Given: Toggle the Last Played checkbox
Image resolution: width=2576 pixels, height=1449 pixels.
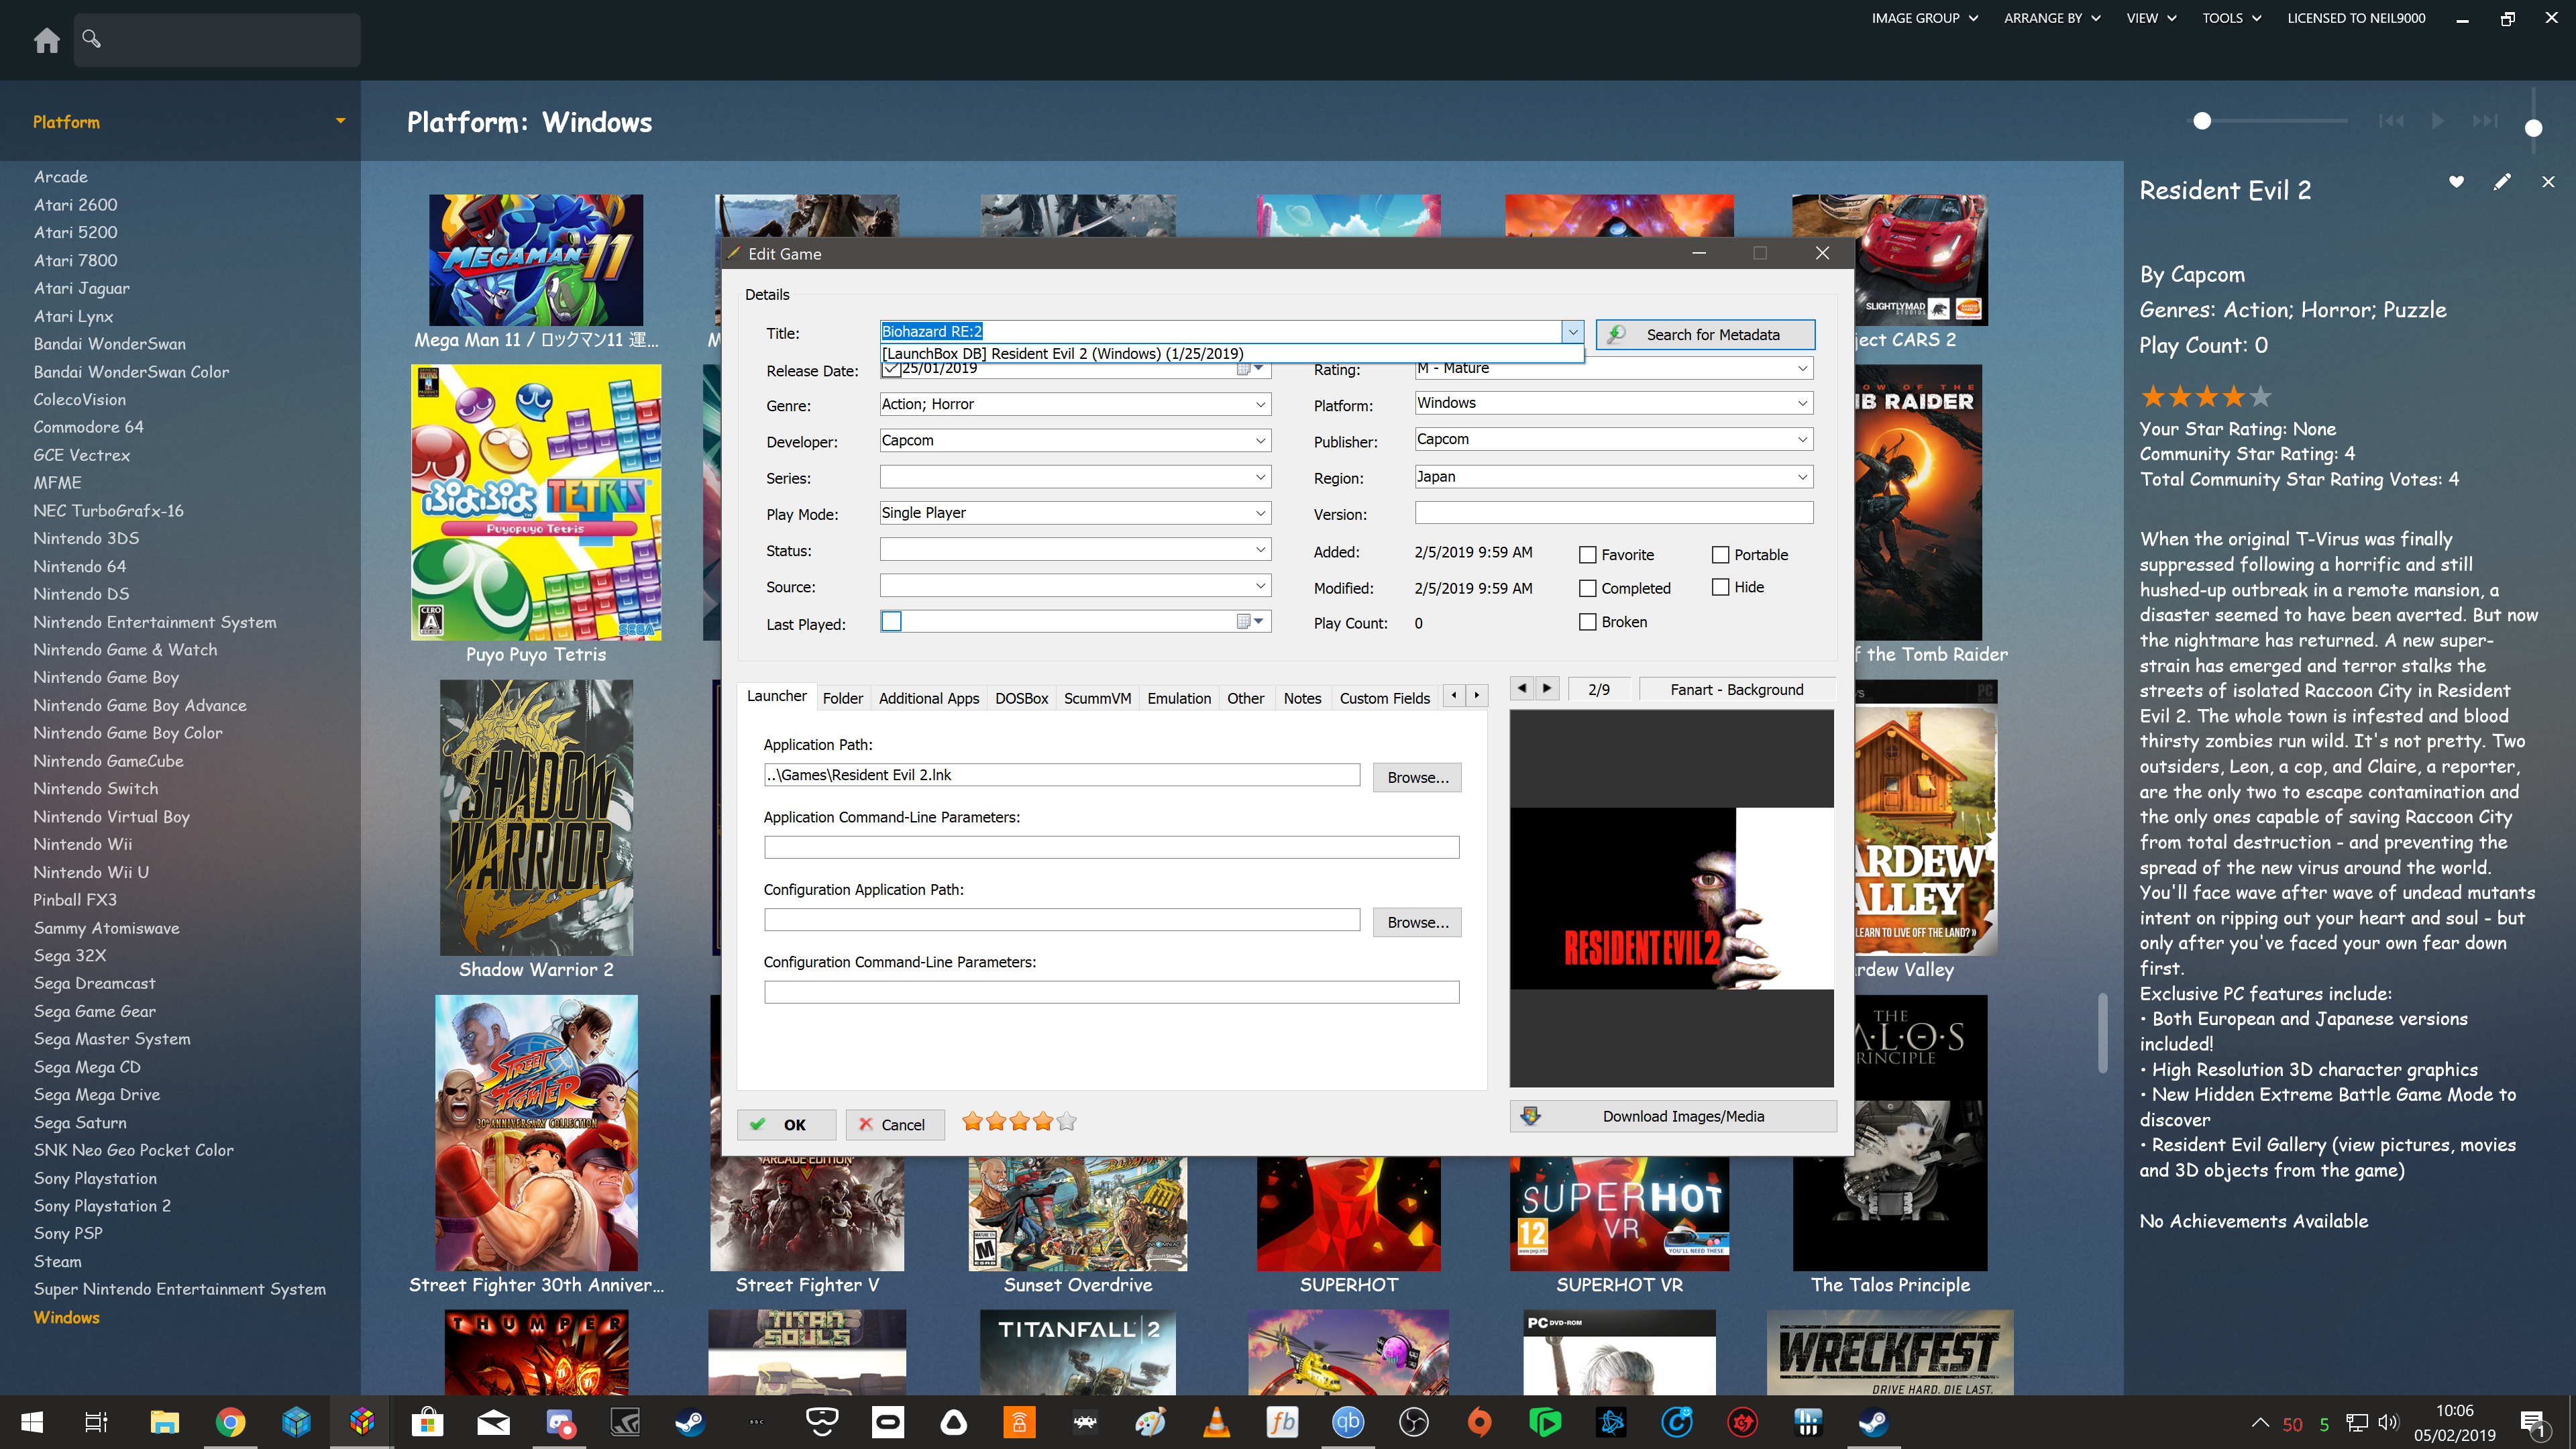Looking at the screenshot, I should click(891, 621).
